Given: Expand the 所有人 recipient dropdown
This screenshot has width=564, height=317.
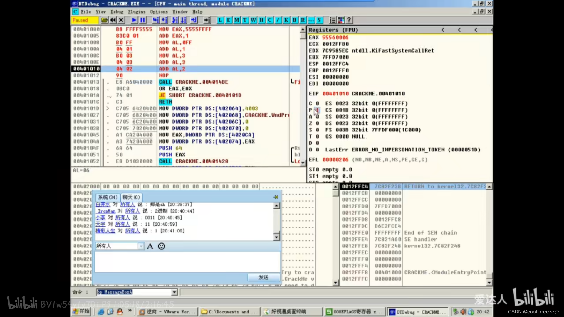Looking at the screenshot, I should coord(141,246).
